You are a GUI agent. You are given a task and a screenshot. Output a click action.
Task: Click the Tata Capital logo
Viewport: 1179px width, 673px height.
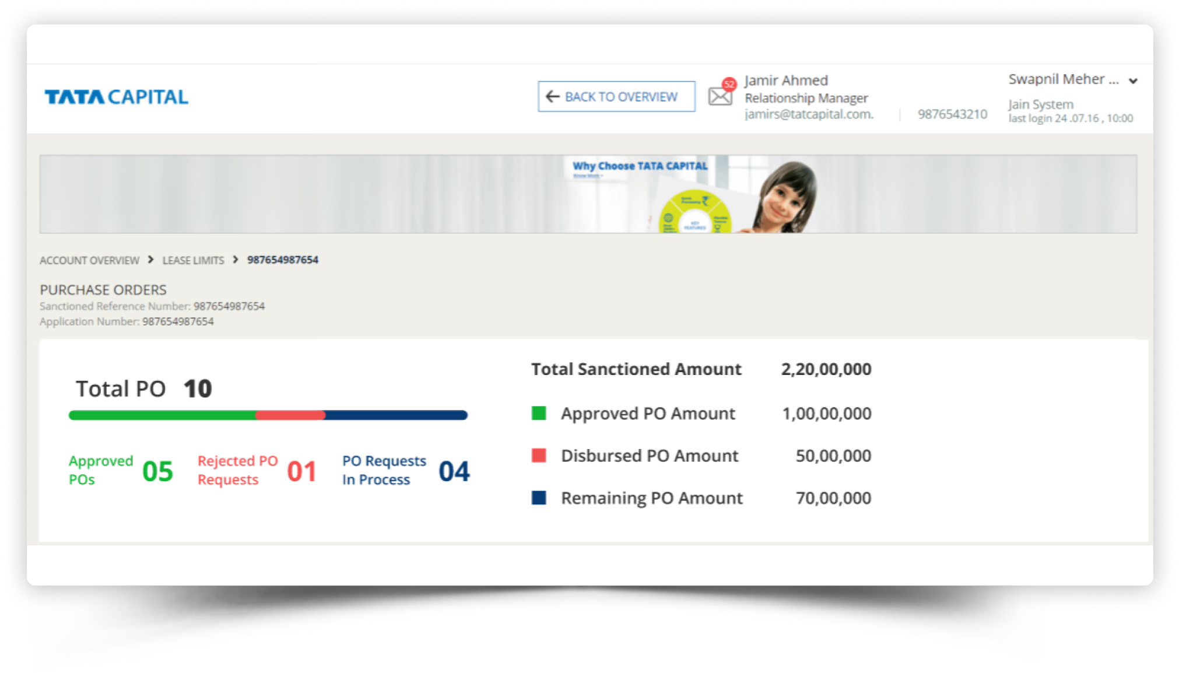[116, 97]
